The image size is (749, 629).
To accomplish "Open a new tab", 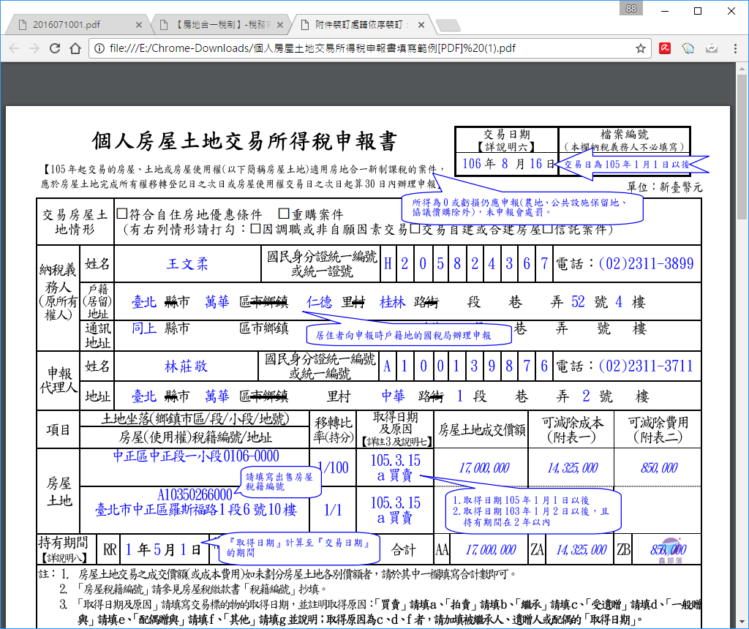I will click(448, 25).
